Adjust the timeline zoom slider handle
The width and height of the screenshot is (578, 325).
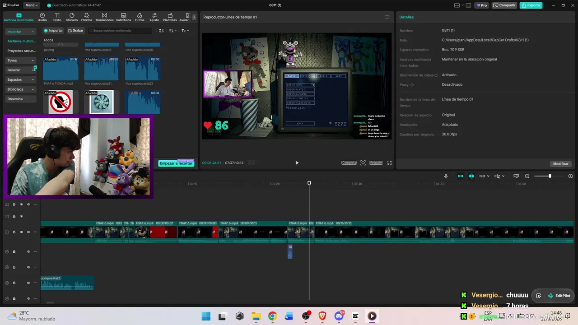[550, 176]
